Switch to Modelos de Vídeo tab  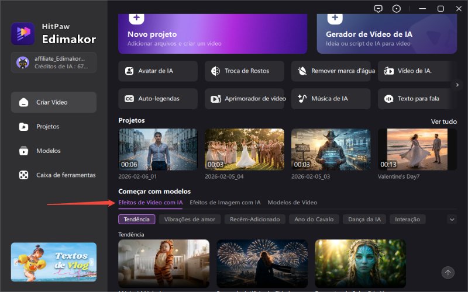coord(292,203)
